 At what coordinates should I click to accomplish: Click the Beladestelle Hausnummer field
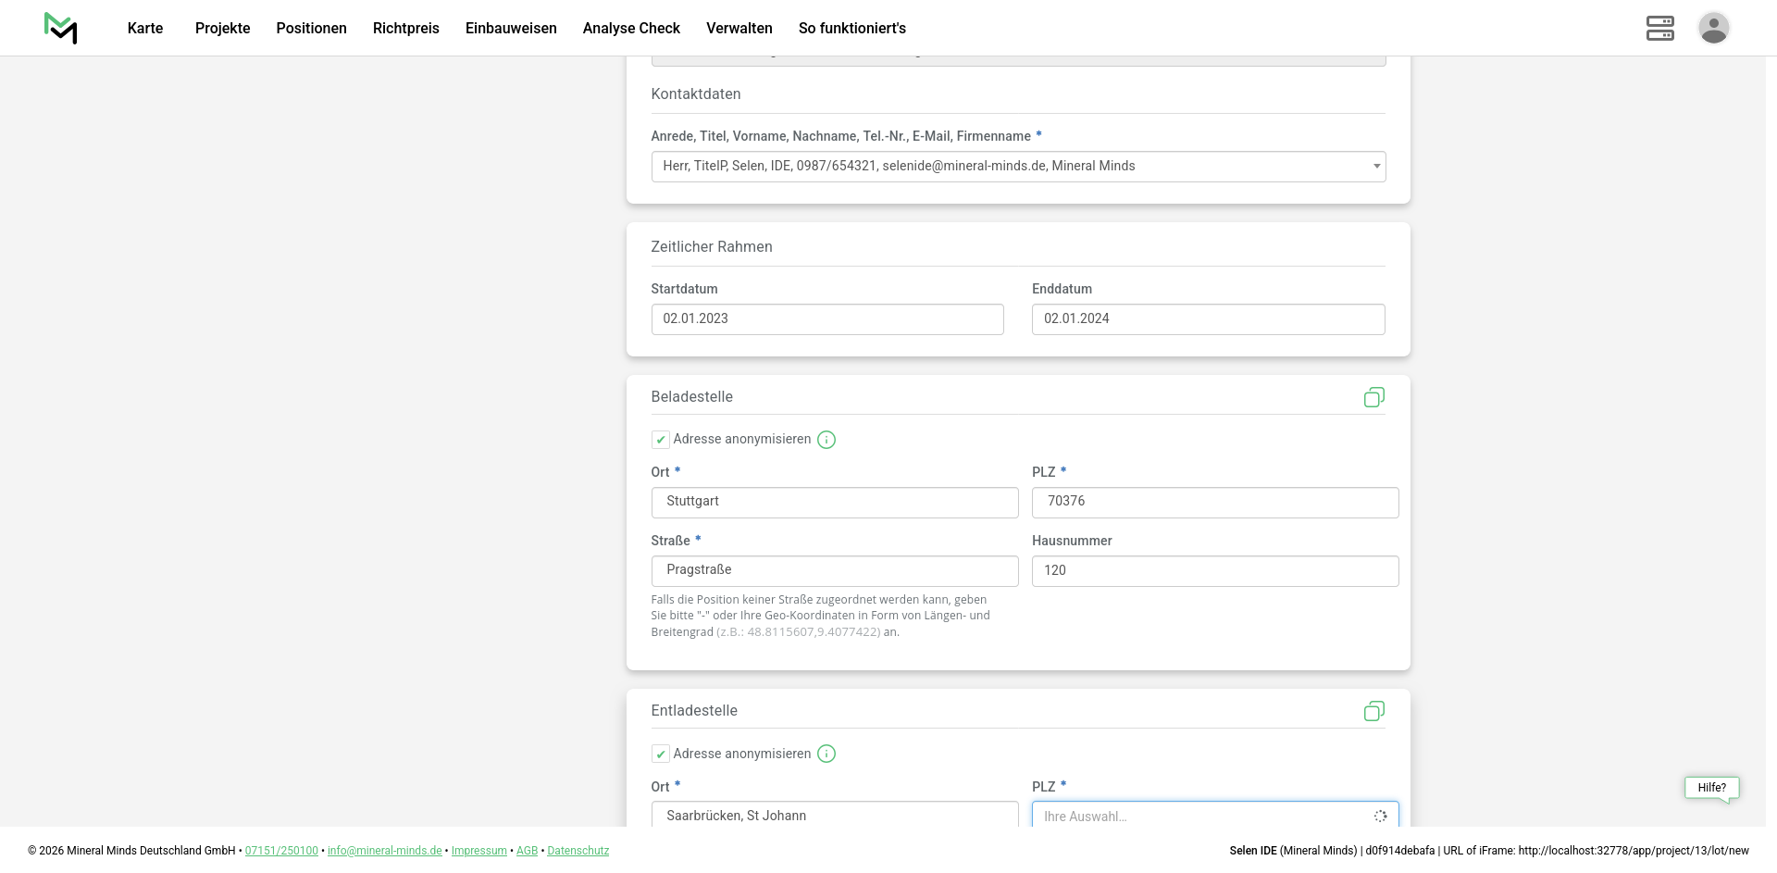[1214, 571]
